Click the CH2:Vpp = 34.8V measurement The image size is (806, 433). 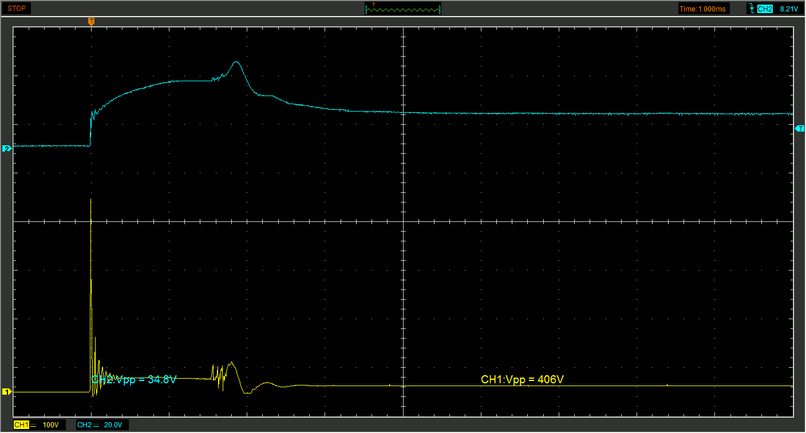133,379
